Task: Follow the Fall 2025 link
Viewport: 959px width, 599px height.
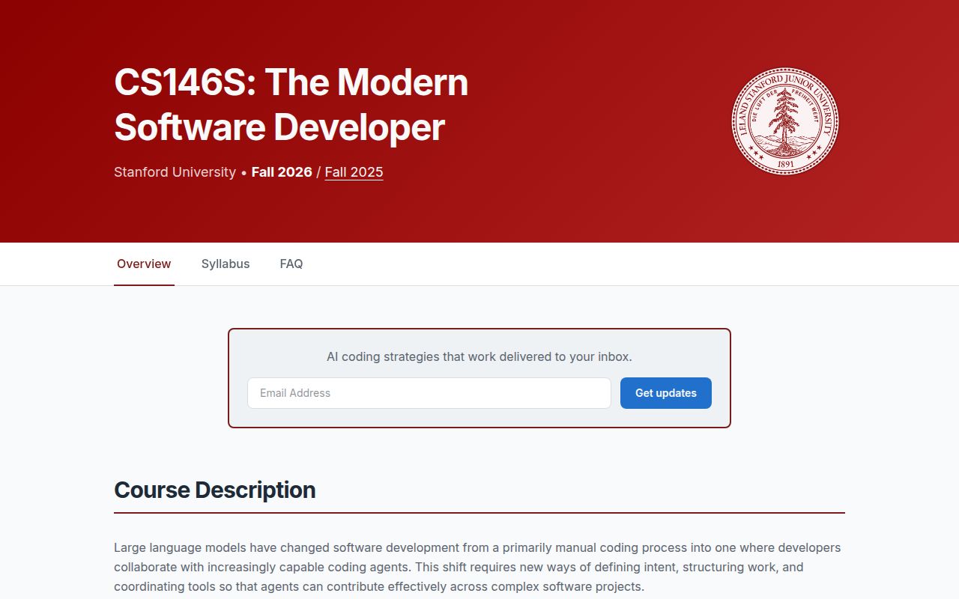Action: pyautogui.click(x=354, y=172)
